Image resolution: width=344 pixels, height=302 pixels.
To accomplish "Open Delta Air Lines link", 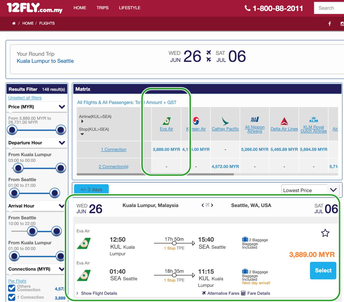I will click(x=284, y=129).
